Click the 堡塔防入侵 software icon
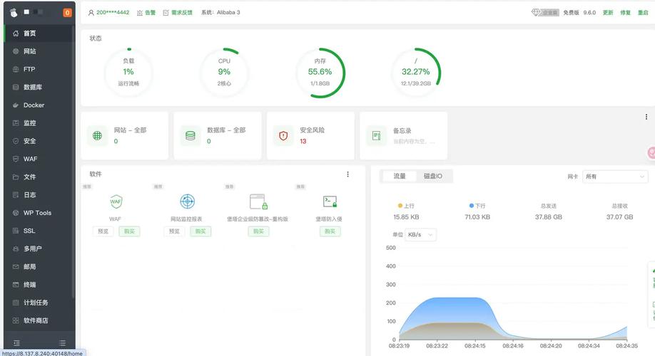655x356 pixels. [x=330, y=201]
